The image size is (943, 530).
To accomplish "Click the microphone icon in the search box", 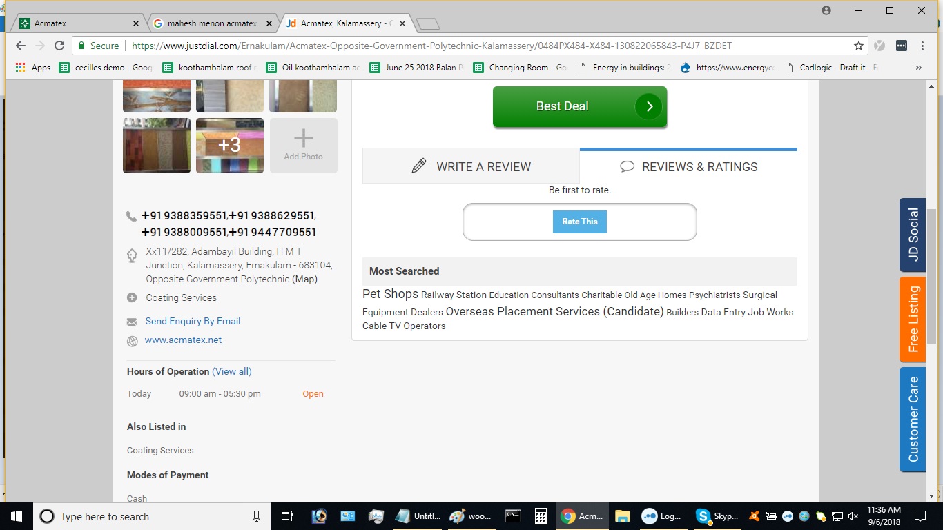I will coord(256,516).
